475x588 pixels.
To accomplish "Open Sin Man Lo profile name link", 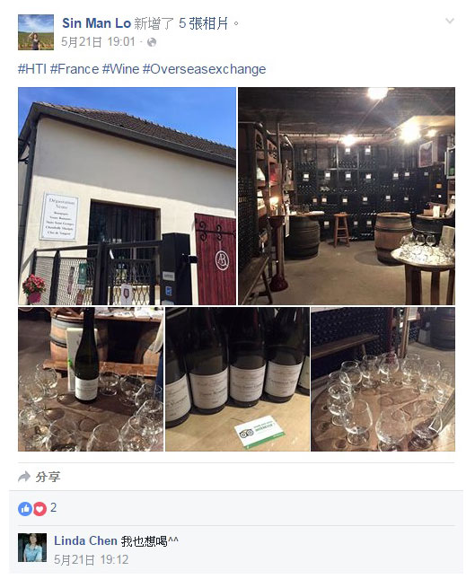I will 96,23.
